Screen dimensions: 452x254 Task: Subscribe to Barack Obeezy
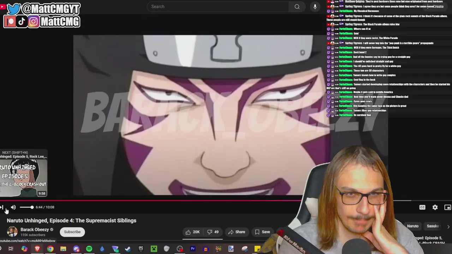click(x=72, y=232)
